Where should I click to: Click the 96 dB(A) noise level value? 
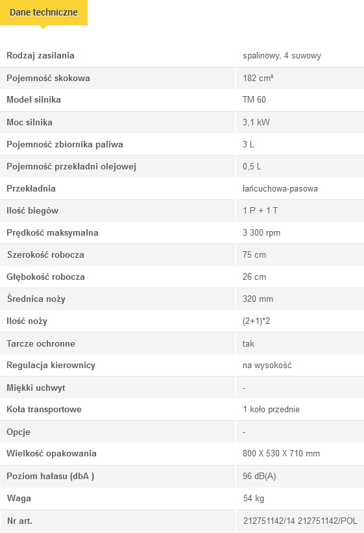[x=260, y=477]
